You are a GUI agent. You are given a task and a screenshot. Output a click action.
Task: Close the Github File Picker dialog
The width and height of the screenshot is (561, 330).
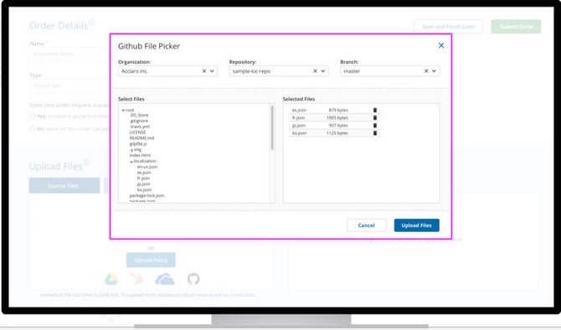coord(441,45)
